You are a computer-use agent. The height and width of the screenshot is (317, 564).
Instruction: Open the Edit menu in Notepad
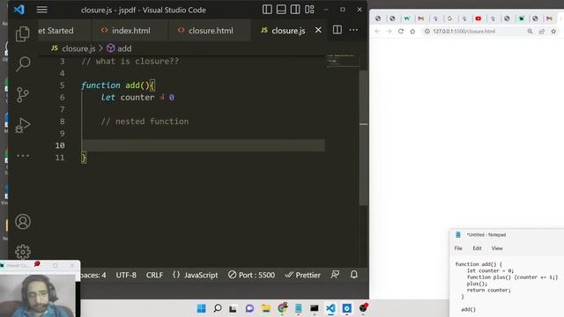(477, 248)
